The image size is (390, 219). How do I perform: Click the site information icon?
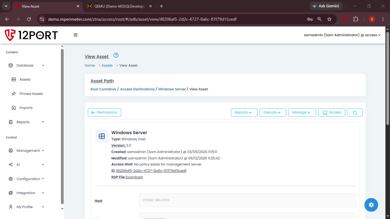tap(42, 19)
